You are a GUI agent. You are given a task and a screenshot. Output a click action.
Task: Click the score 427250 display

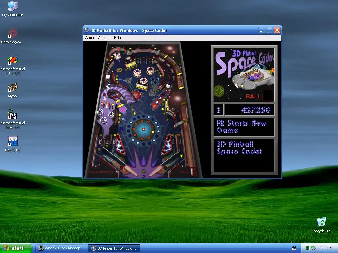250,110
